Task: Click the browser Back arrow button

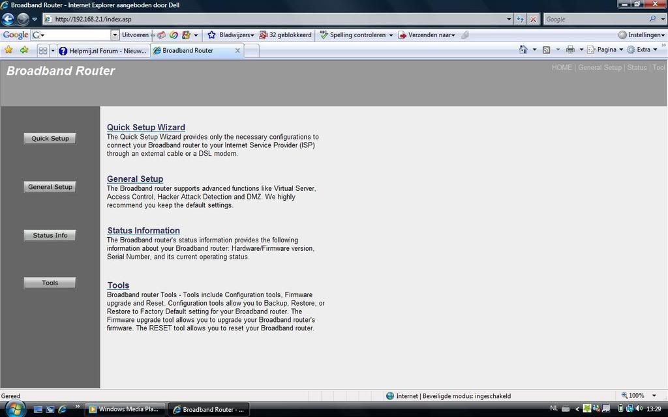Action: click(x=8, y=19)
